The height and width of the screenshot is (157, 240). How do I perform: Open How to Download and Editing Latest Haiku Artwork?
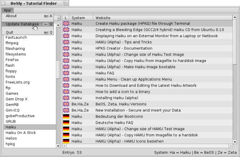147,85
